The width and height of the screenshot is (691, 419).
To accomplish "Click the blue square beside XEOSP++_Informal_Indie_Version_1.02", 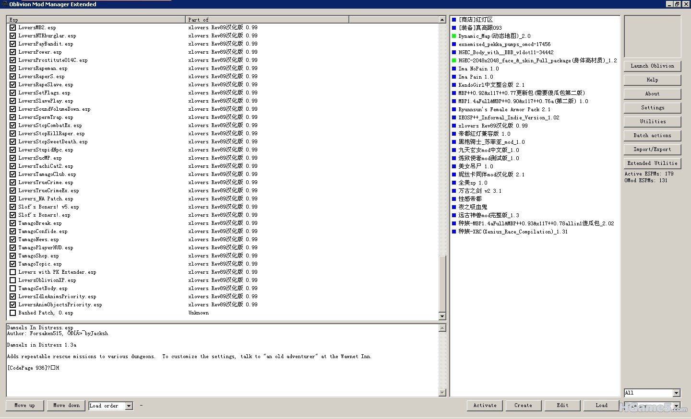I will click(x=454, y=117).
